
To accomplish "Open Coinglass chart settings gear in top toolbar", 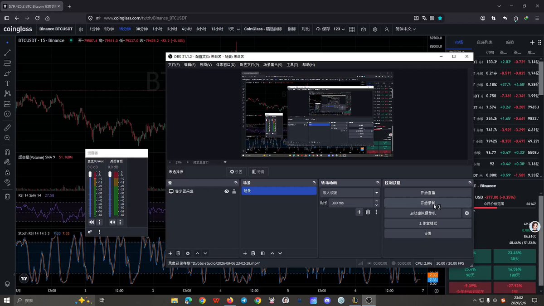I will [x=375, y=29].
